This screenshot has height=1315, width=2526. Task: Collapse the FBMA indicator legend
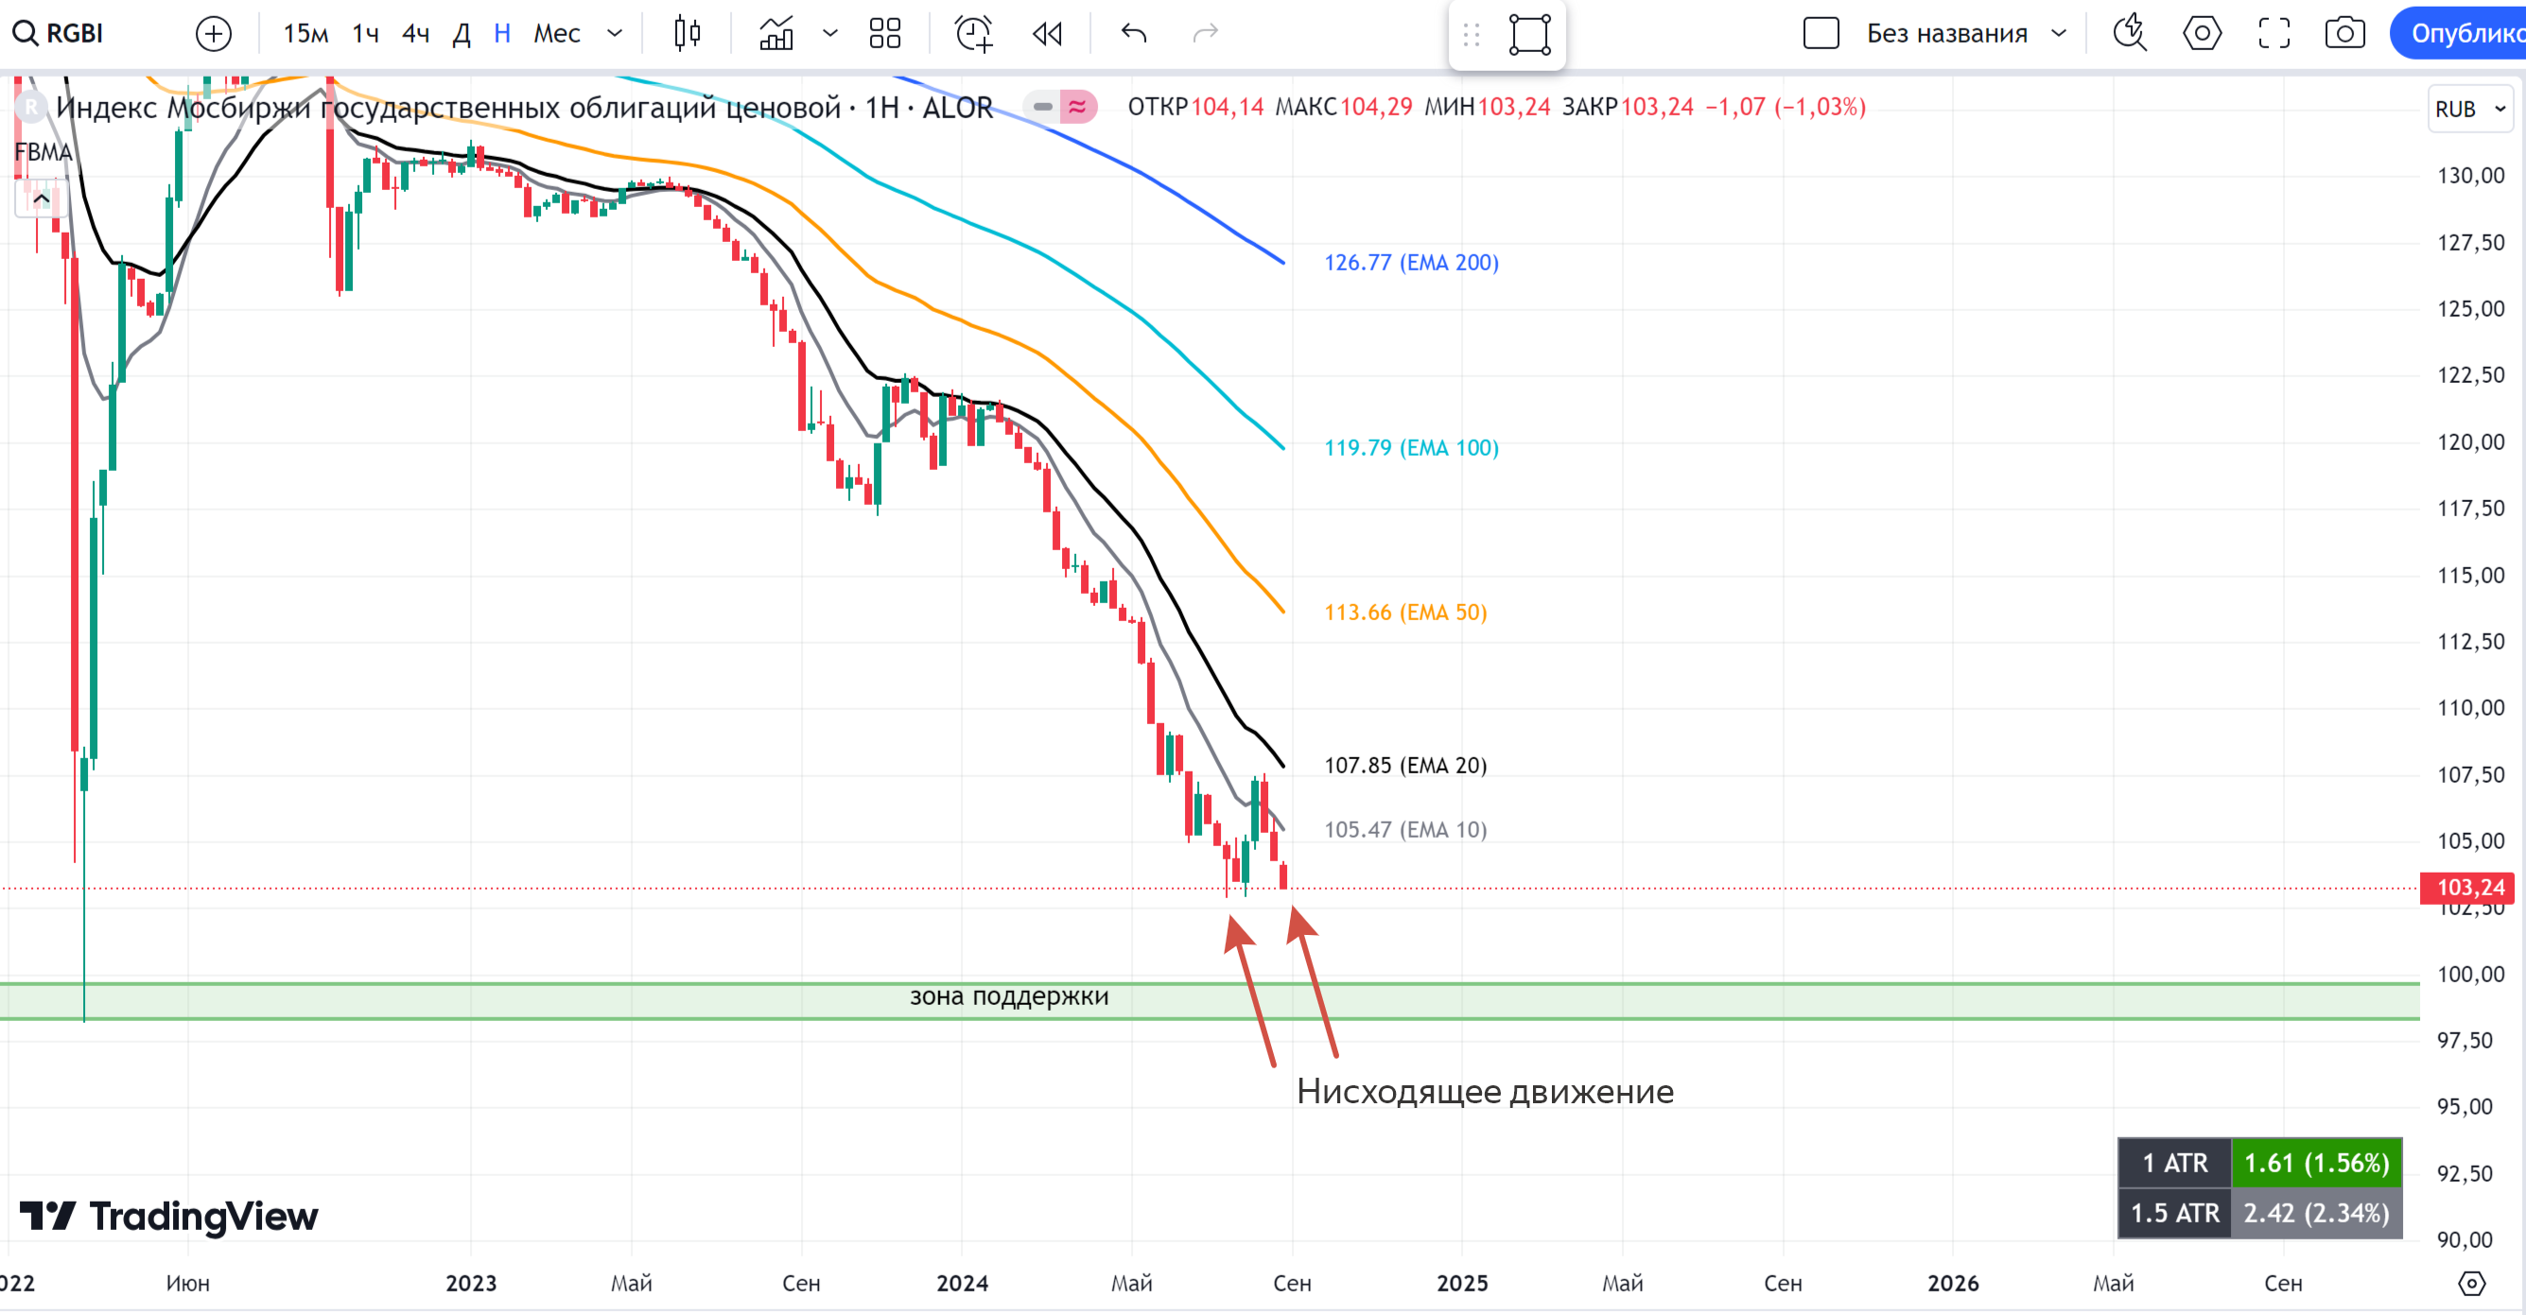[42, 199]
